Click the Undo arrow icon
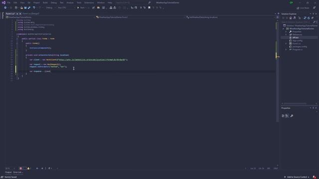 click(34, 8)
